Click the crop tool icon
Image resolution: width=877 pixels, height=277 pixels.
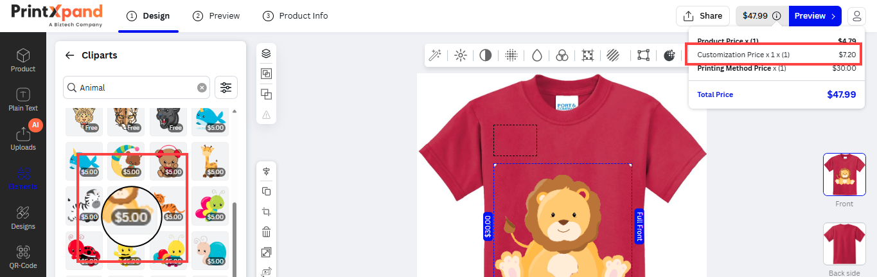click(266, 211)
